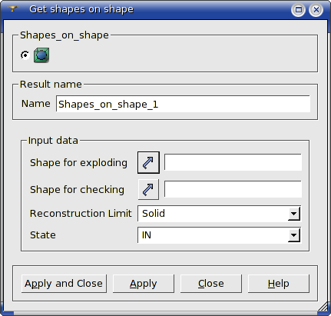Click the Apply button
Image resolution: width=331 pixels, height=316 pixels.
[144, 284]
